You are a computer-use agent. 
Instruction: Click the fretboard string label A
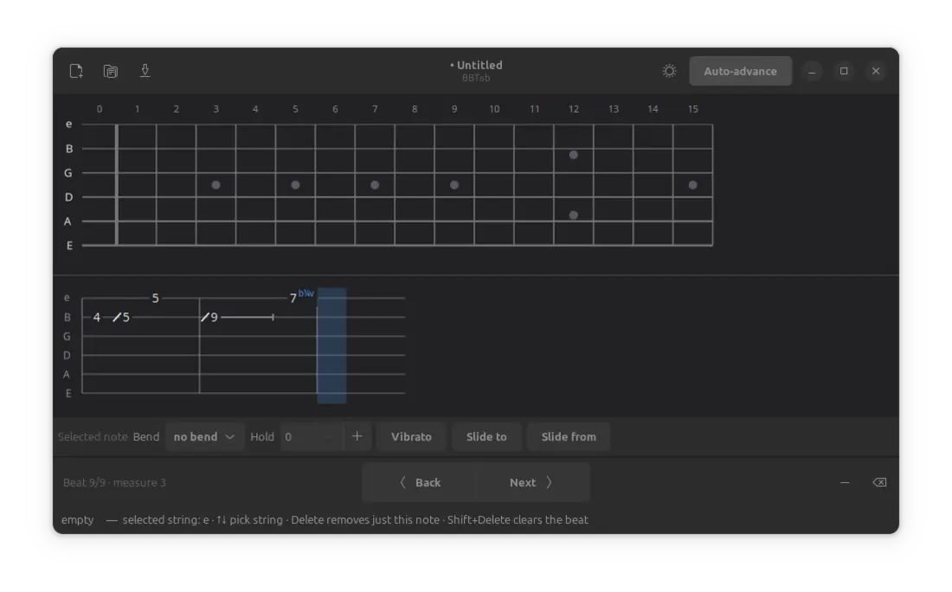coord(68,222)
